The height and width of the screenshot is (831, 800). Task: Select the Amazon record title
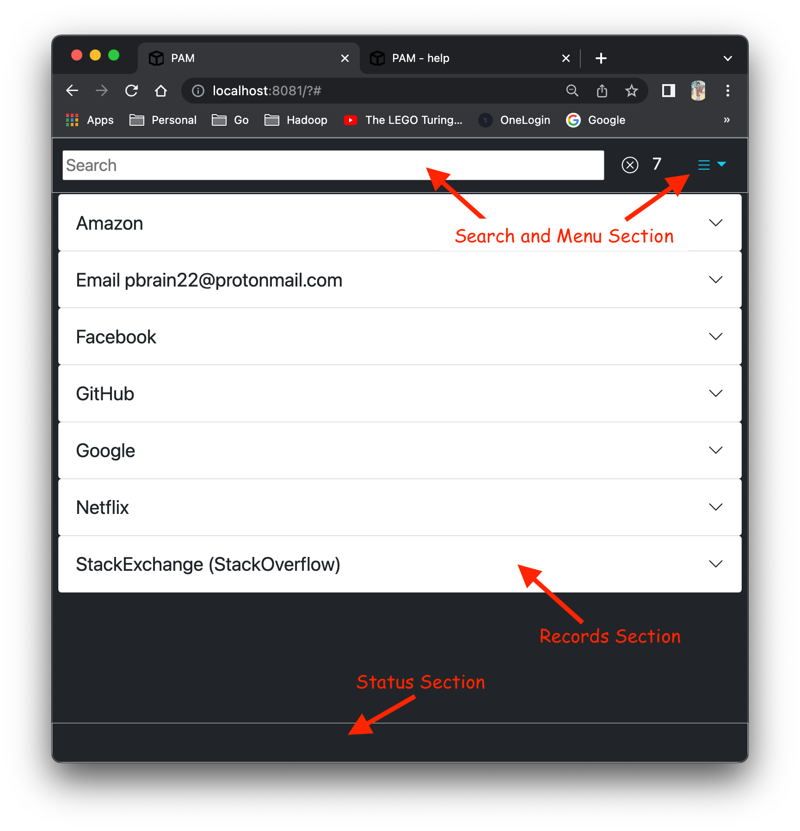(x=110, y=223)
